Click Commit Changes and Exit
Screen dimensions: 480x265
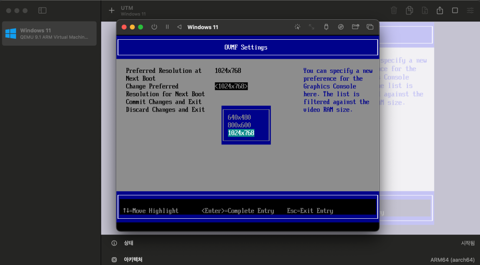164,102
